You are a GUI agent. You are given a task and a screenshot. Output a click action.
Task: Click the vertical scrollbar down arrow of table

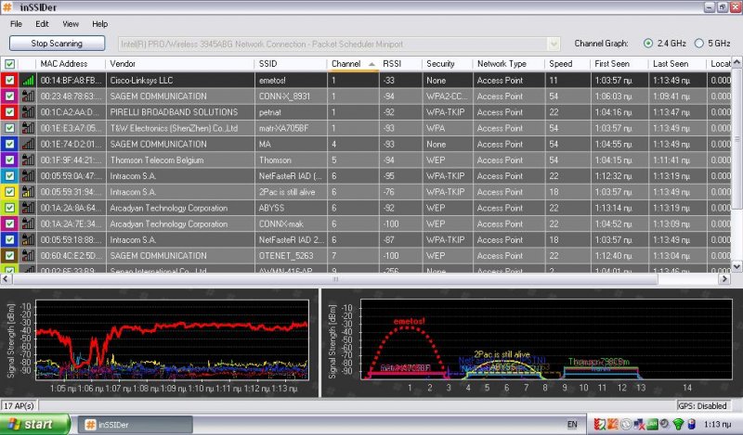click(x=736, y=267)
